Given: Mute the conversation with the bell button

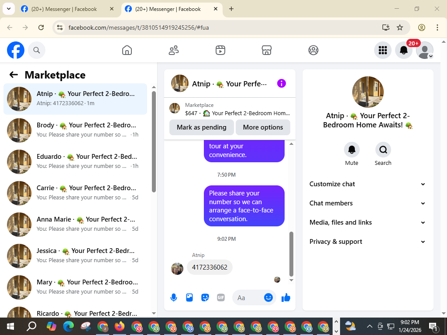Looking at the screenshot, I should click(x=351, y=150).
